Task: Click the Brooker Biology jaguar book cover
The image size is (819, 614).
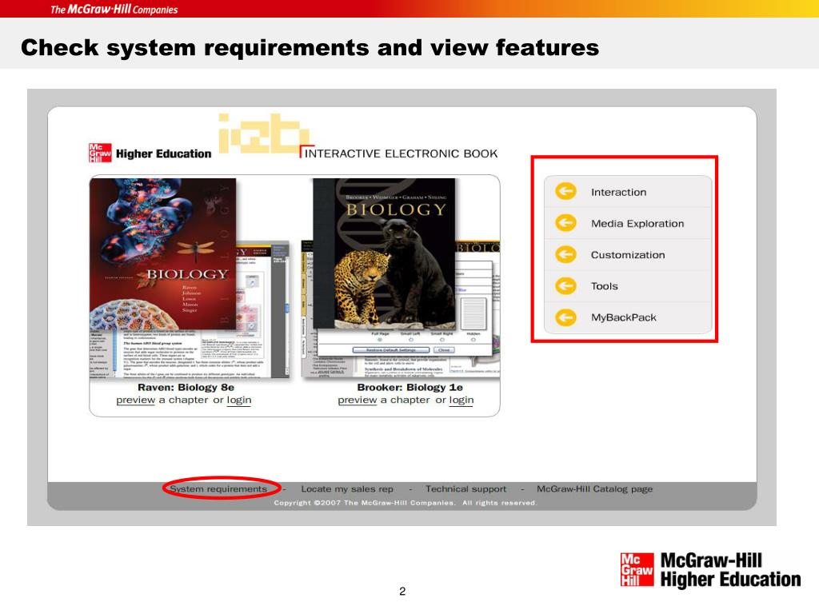Action: click(x=384, y=253)
